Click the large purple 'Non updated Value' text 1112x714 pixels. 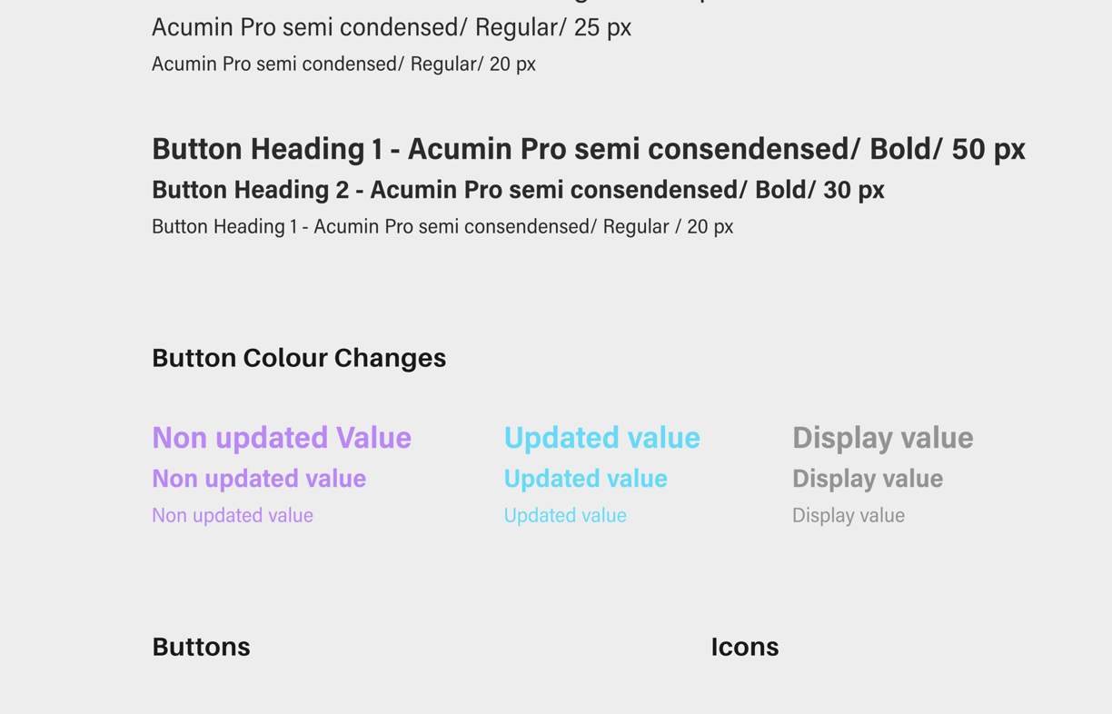pyautogui.click(x=282, y=438)
